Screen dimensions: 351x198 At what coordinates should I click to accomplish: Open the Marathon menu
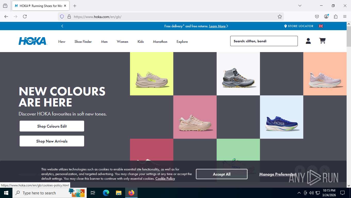(160, 42)
